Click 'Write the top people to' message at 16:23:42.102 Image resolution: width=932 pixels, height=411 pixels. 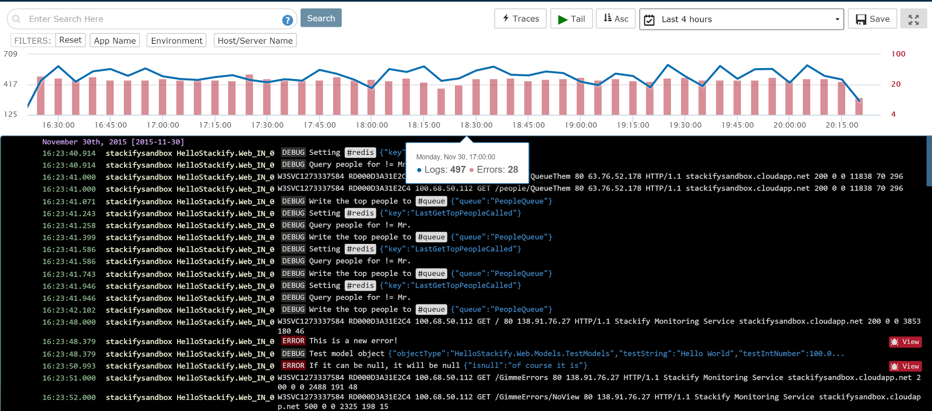pyautogui.click(x=360, y=310)
